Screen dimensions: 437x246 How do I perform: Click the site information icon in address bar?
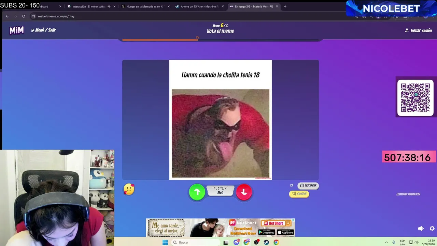pos(33,16)
